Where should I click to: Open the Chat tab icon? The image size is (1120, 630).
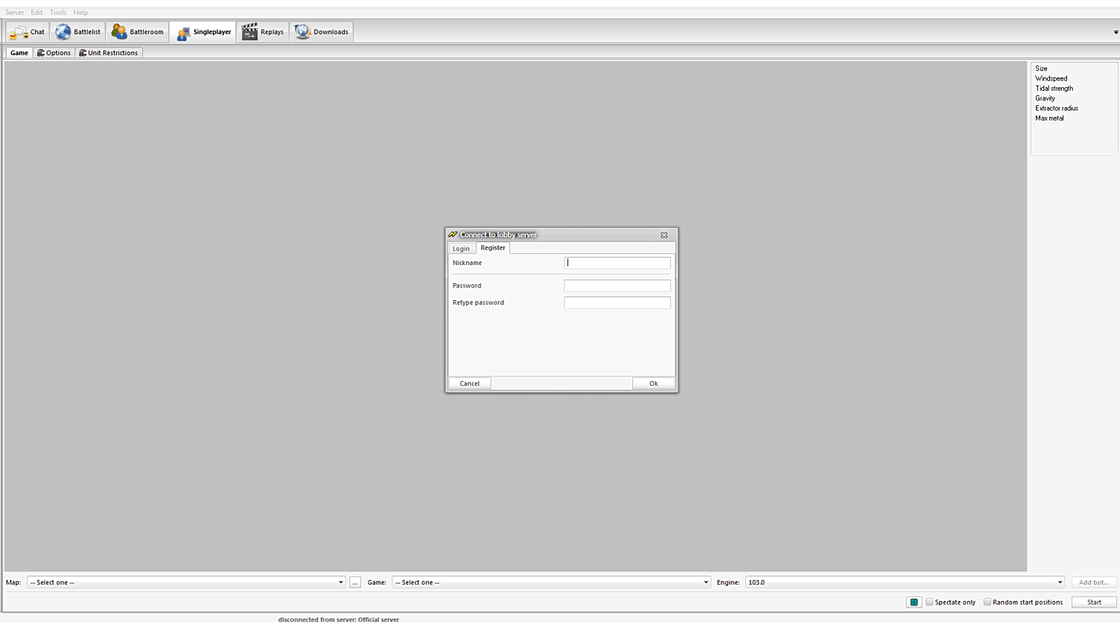point(19,32)
